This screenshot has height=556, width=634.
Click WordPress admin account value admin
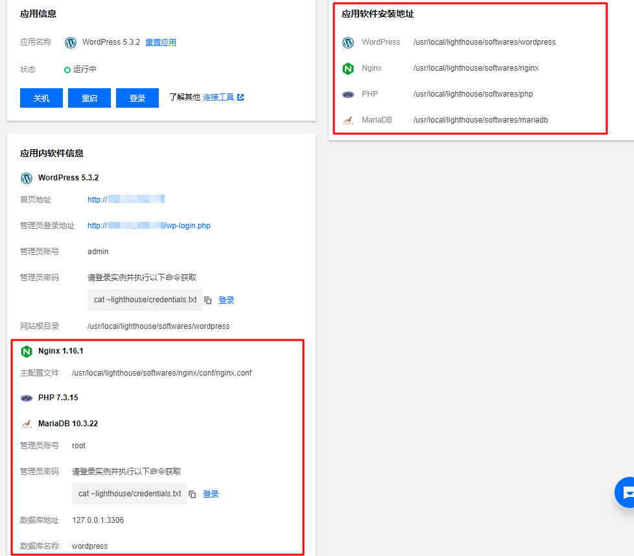click(98, 252)
